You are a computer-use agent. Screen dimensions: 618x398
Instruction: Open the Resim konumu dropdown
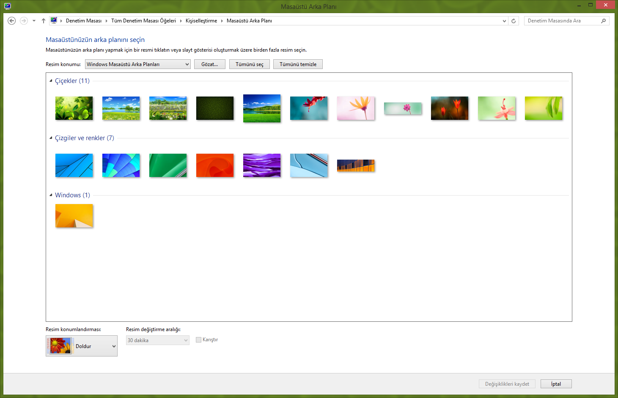(x=138, y=64)
